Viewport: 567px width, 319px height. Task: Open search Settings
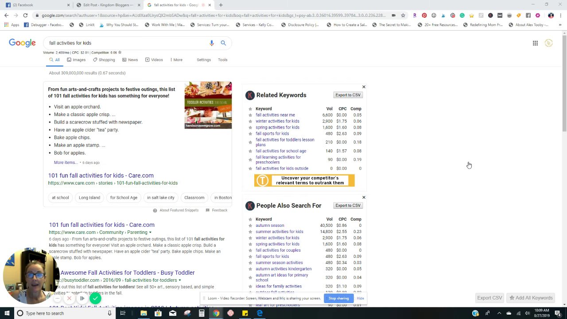[204, 60]
